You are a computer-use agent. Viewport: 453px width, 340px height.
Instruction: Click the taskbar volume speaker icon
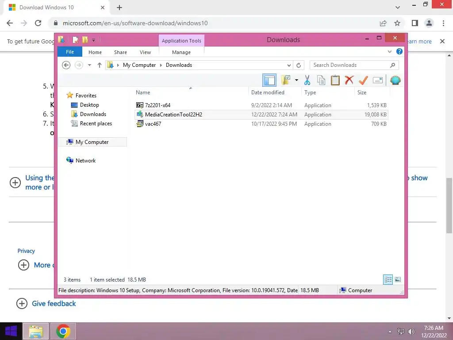pos(411,332)
